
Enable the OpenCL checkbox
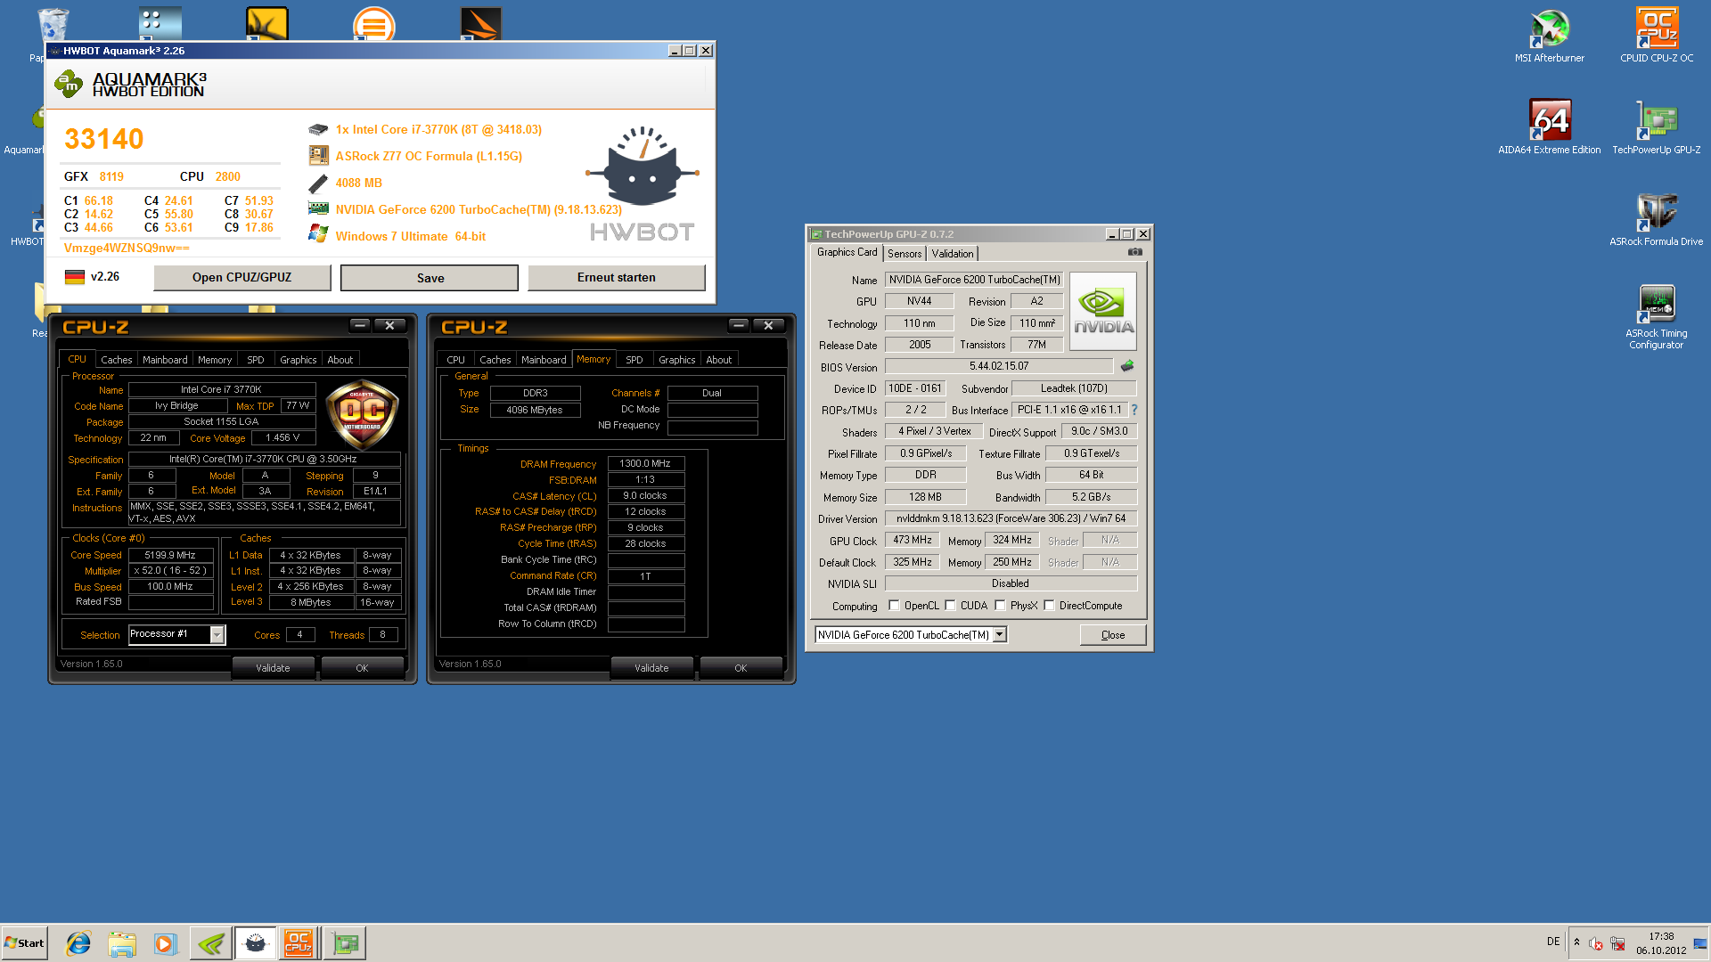click(x=894, y=606)
